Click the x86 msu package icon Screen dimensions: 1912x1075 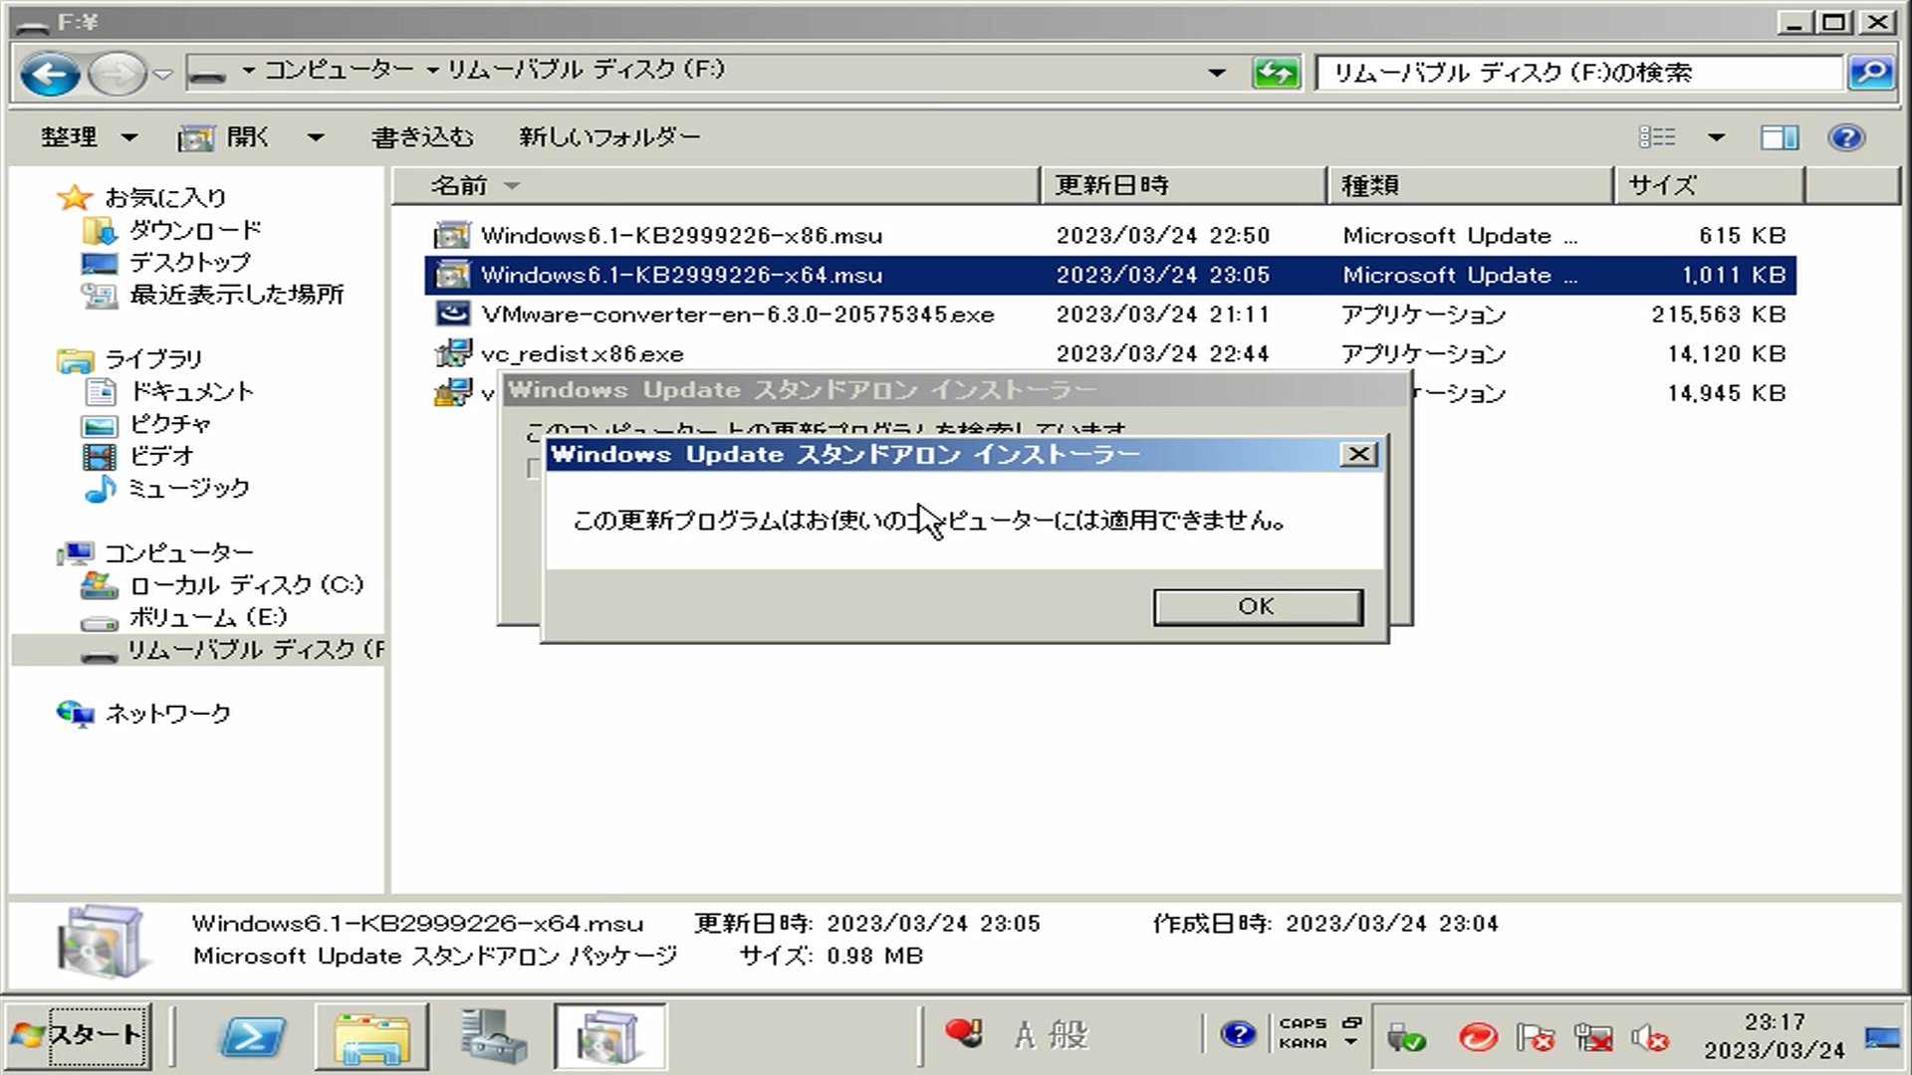(x=452, y=236)
